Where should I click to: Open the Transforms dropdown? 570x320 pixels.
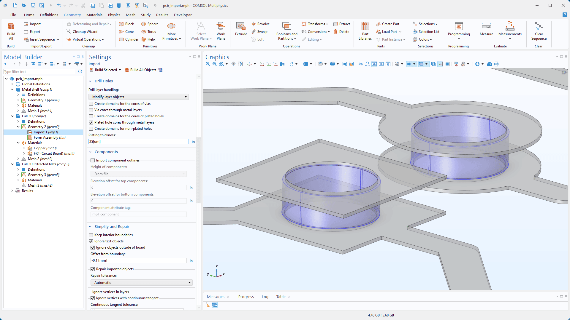coord(315,24)
